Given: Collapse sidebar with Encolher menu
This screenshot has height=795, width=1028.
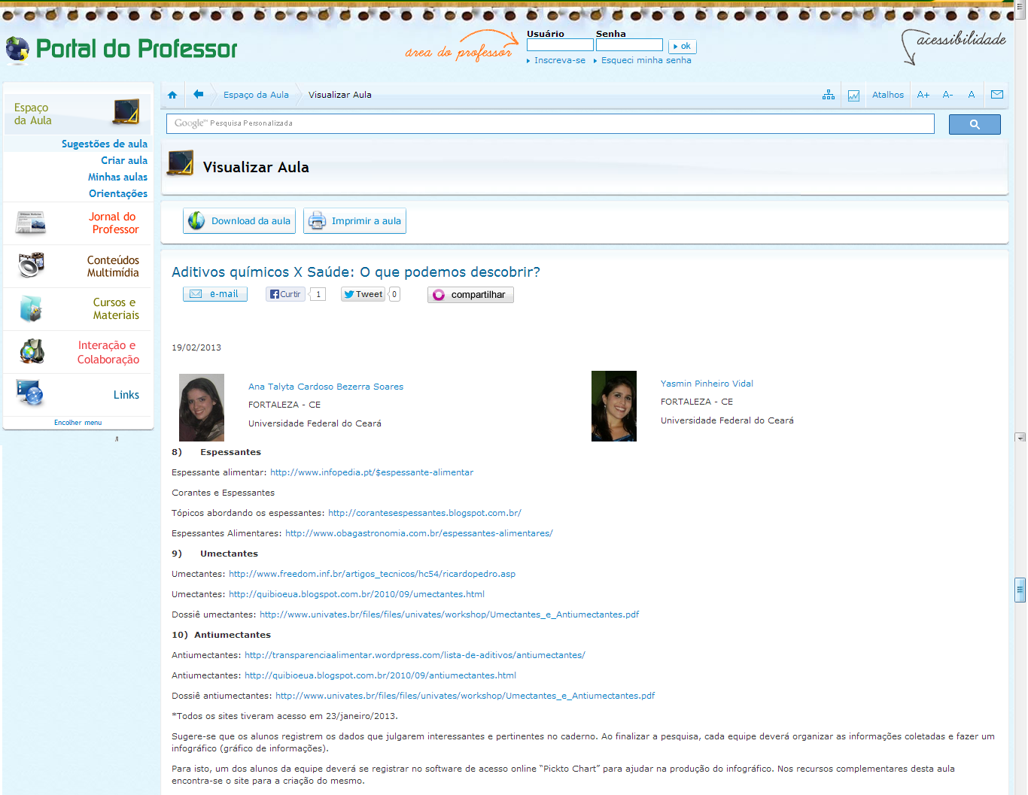Looking at the screenshot, I should point(78,423).
